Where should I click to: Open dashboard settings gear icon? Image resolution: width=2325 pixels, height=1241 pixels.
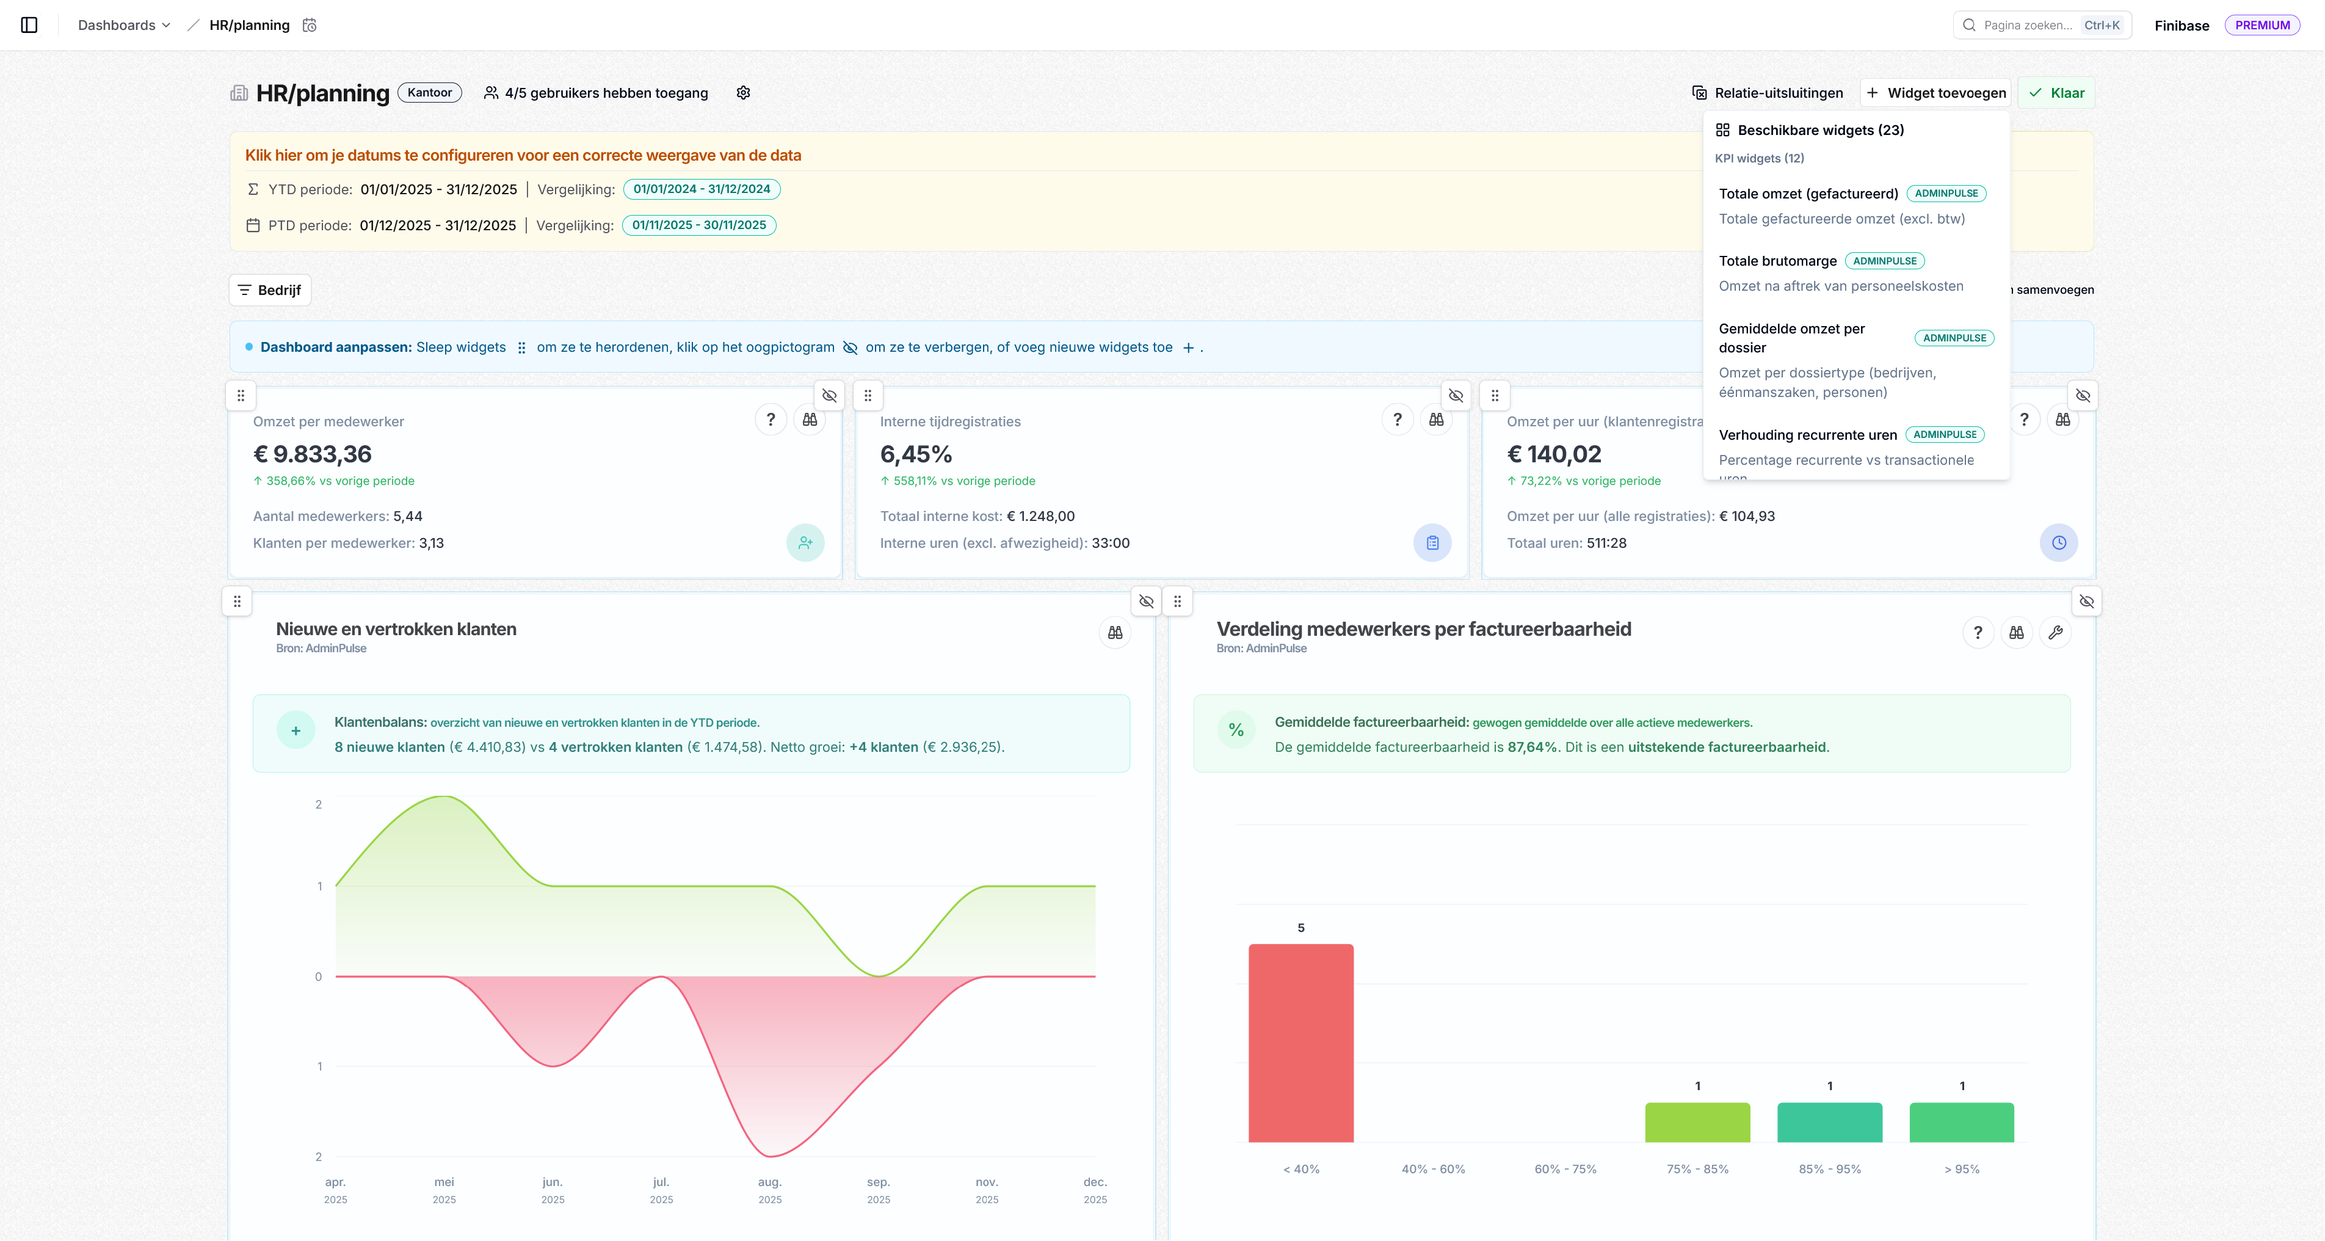[x=743, y=93]
